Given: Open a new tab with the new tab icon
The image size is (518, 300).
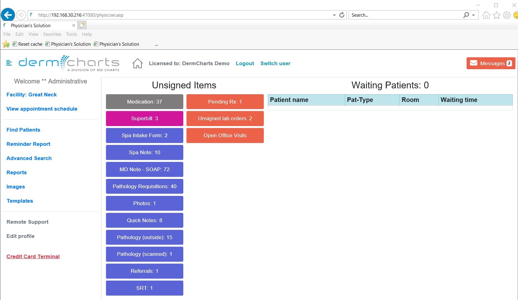Looking at the screenshot, I should pos(81,25).
